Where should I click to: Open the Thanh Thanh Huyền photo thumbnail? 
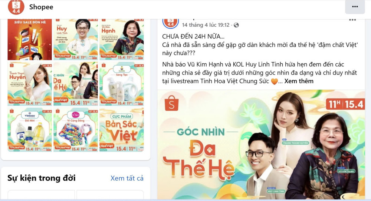tap(30, 84)
